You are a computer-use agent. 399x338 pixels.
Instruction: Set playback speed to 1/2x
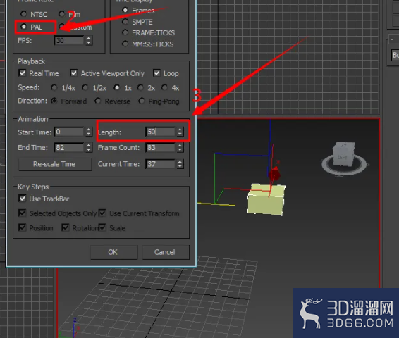coord(85,88)
